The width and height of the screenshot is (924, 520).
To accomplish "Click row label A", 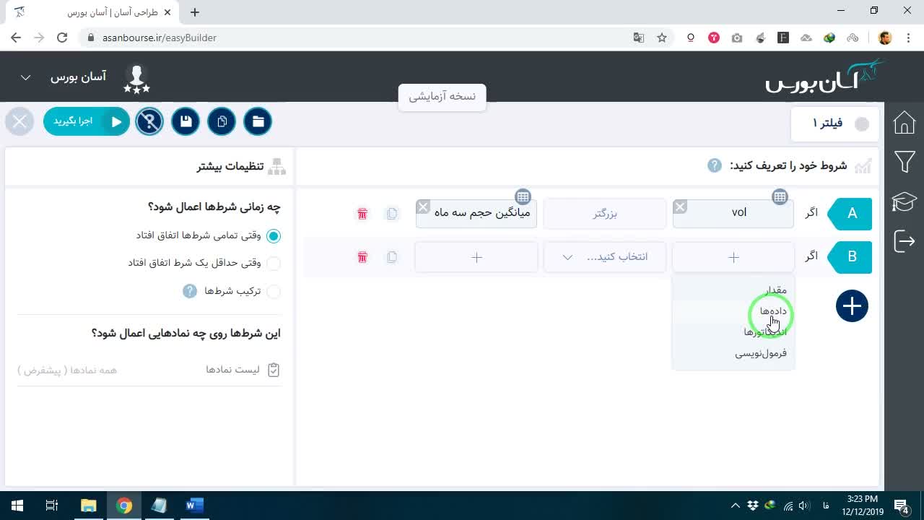I will (851, 213).
